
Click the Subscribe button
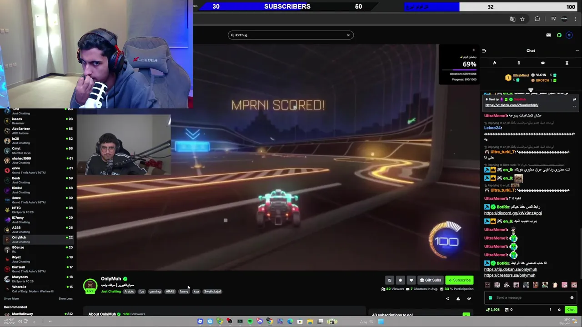[459, 280]
